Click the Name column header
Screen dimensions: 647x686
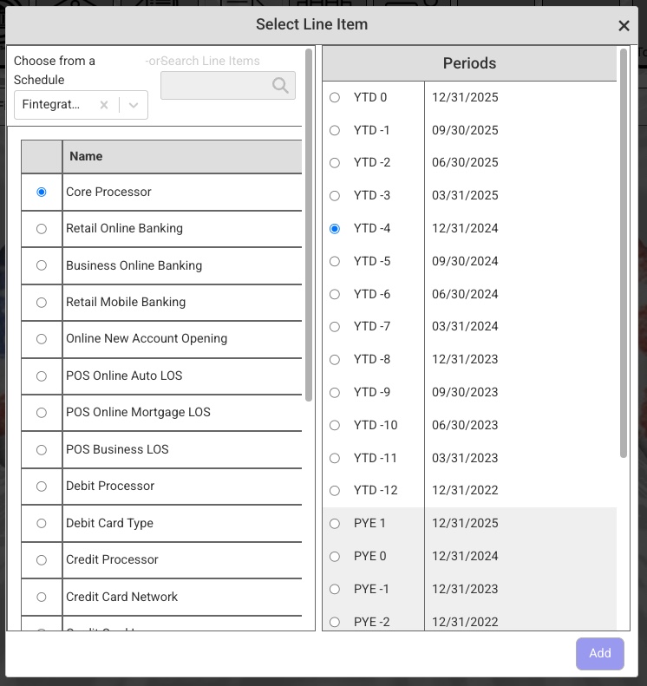(182, 157)
